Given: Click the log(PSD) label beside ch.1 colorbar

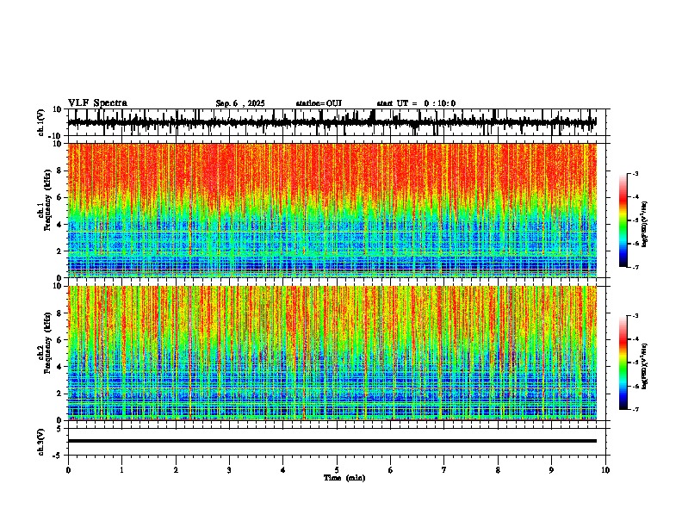Looking at the screenshot, I should [644, 225].
